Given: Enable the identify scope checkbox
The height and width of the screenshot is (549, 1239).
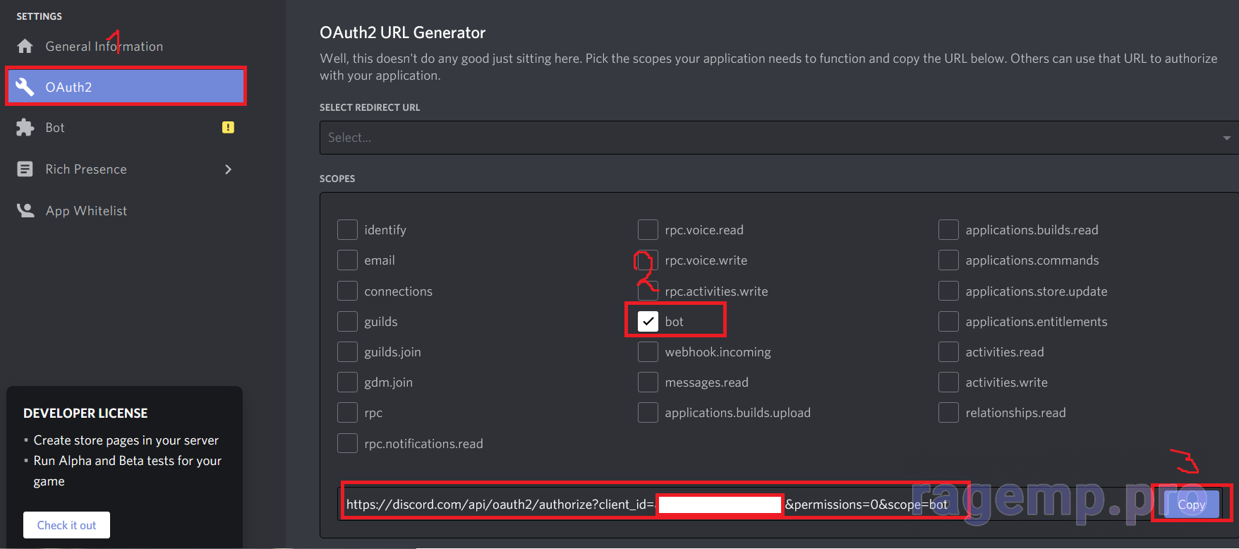Looking at the screenshot, I should click(x=347, y=230).
